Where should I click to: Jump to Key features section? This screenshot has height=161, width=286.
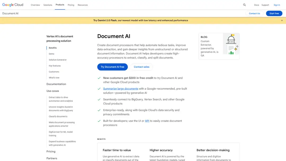tap(55, 66)
